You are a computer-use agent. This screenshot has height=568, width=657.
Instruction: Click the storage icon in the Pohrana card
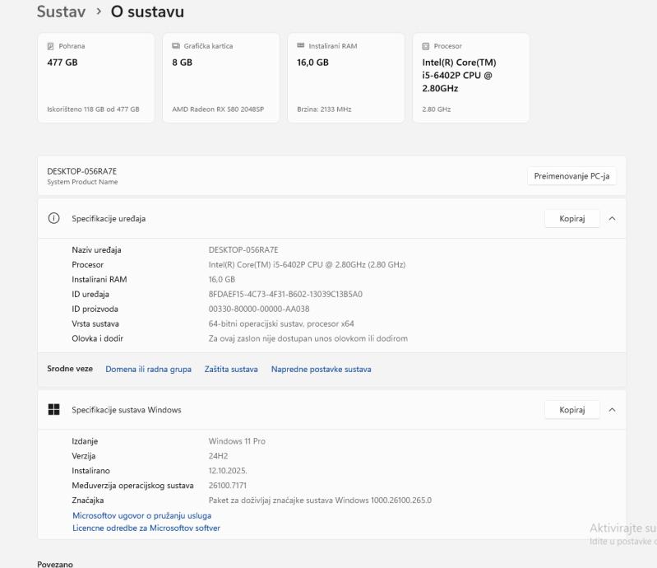51,46
